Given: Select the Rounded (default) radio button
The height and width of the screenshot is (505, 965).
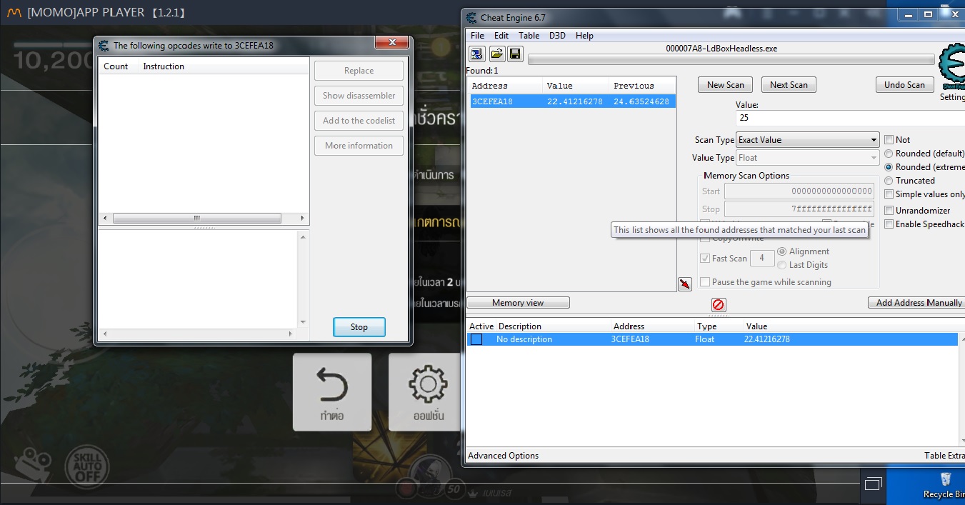Looking at the screenshot, I should click(889, 154).
